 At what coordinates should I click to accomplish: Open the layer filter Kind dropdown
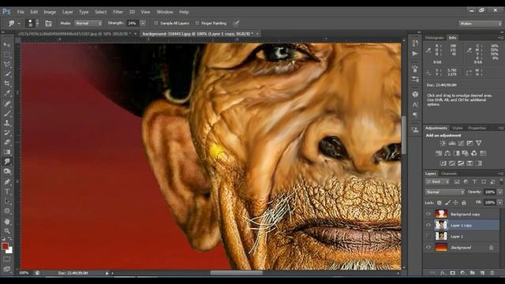pyautogui.click(x=437, y=182)
